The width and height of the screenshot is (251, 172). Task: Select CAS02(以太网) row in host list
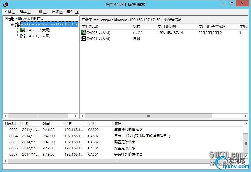click(x=164, y=32)
